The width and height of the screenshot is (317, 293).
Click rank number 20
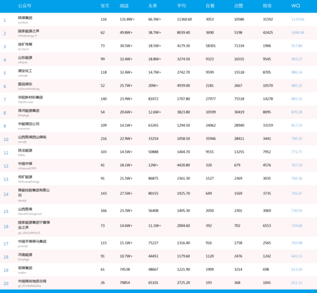(6, 283)
